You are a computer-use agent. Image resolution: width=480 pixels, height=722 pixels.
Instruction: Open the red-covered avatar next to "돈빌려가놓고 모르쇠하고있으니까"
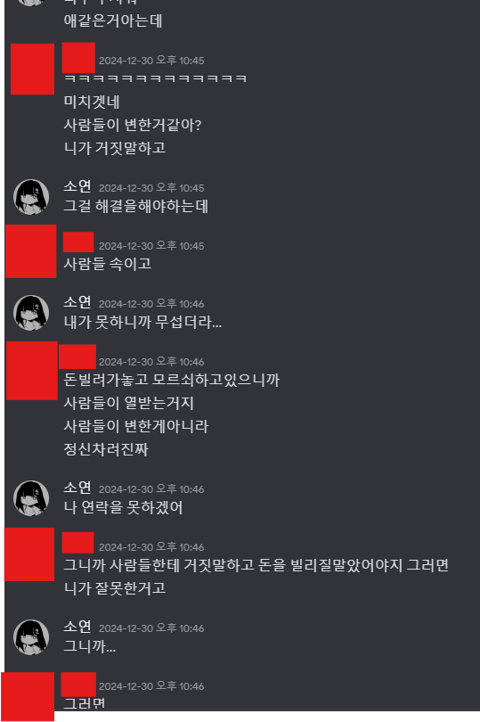tap(32, 371)
